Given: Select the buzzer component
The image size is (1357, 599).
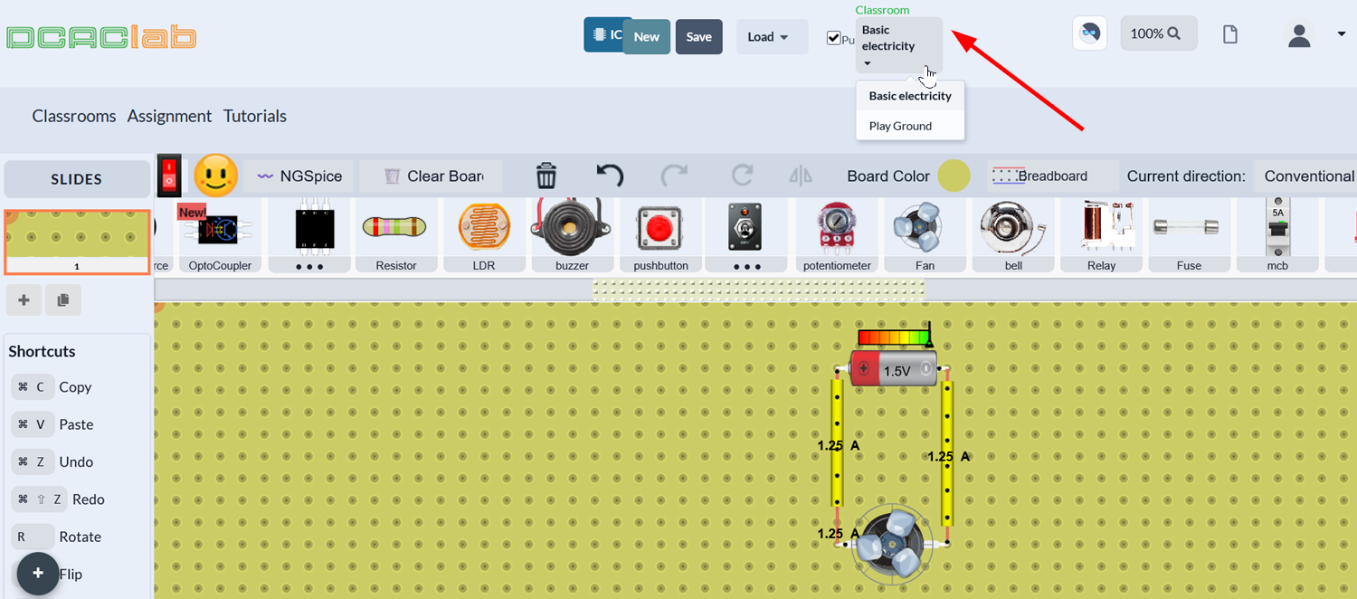Looking at the screenshot, I should [x=572, y=237].
